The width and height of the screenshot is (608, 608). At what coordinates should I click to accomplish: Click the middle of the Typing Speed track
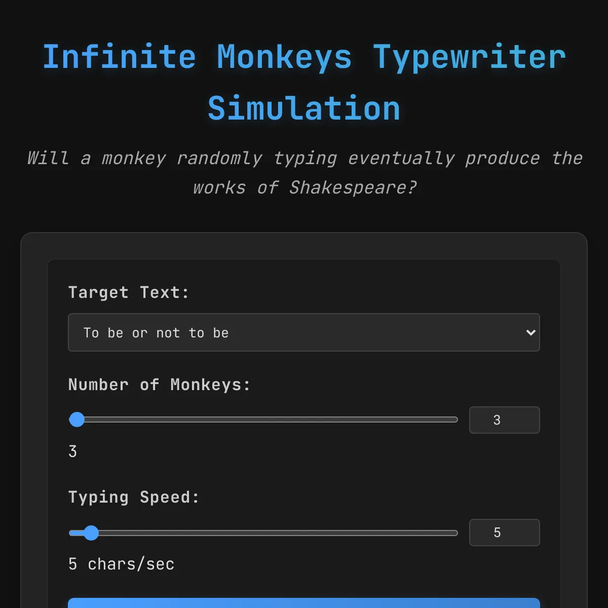click(263, 533)
